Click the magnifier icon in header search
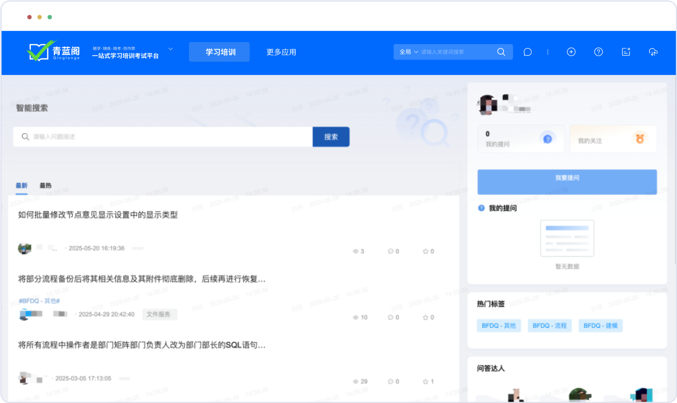 501,52
